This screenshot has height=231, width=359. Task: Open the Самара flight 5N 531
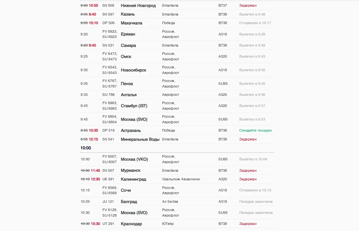coord(177,45)
